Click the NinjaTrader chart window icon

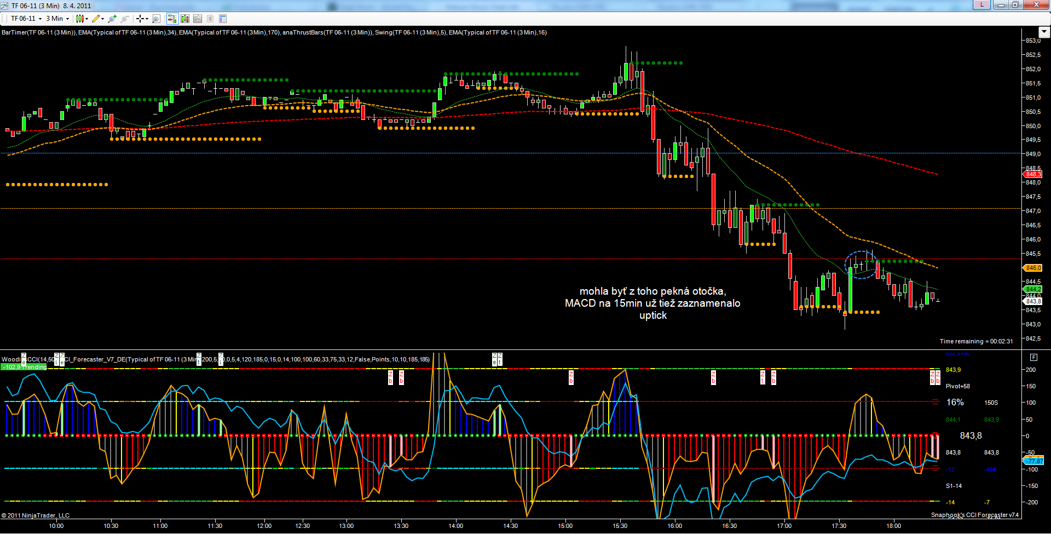point(5,5)
